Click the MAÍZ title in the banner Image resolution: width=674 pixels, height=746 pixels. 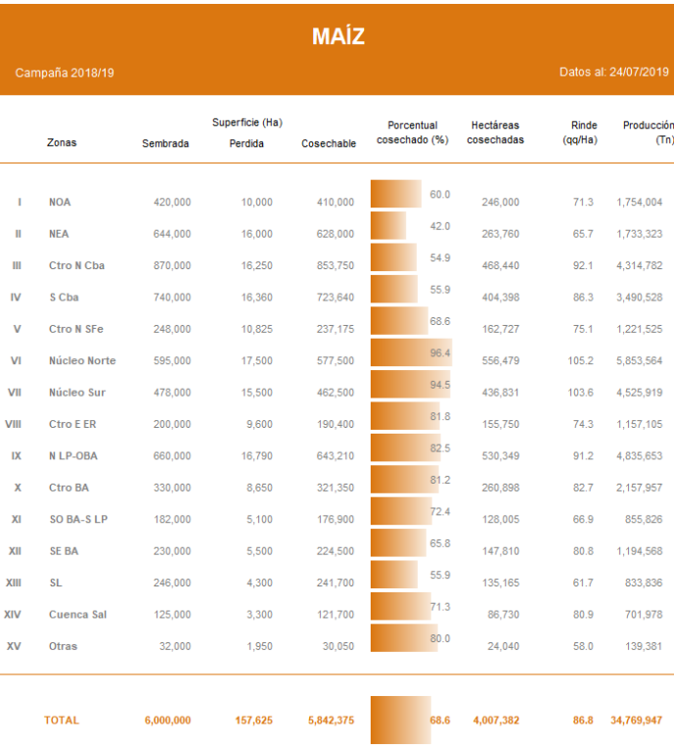click(337, 37)
